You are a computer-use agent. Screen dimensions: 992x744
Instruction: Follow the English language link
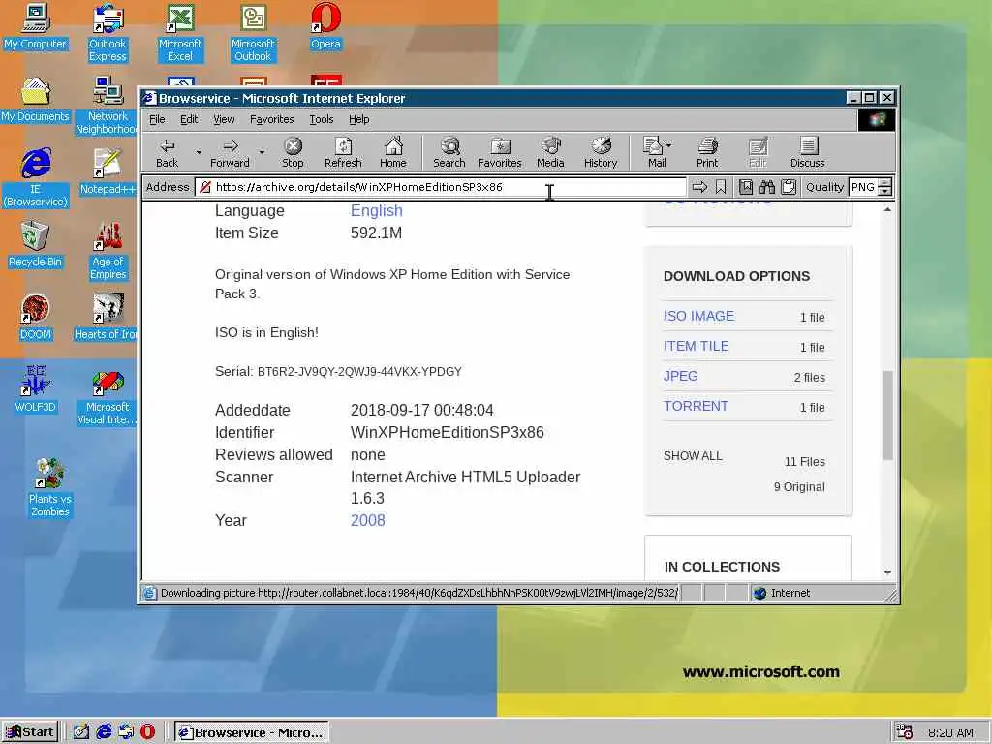tap(377, 210)
